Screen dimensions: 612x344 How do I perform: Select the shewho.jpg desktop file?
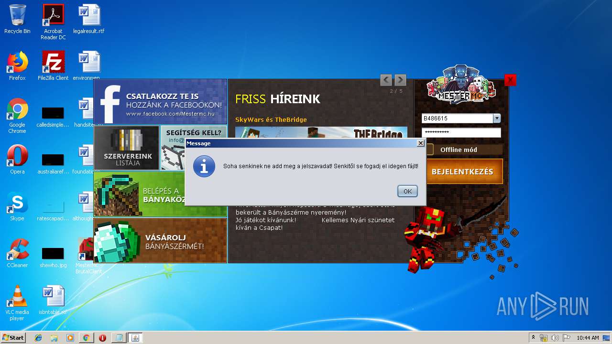(x=53, y=257)
